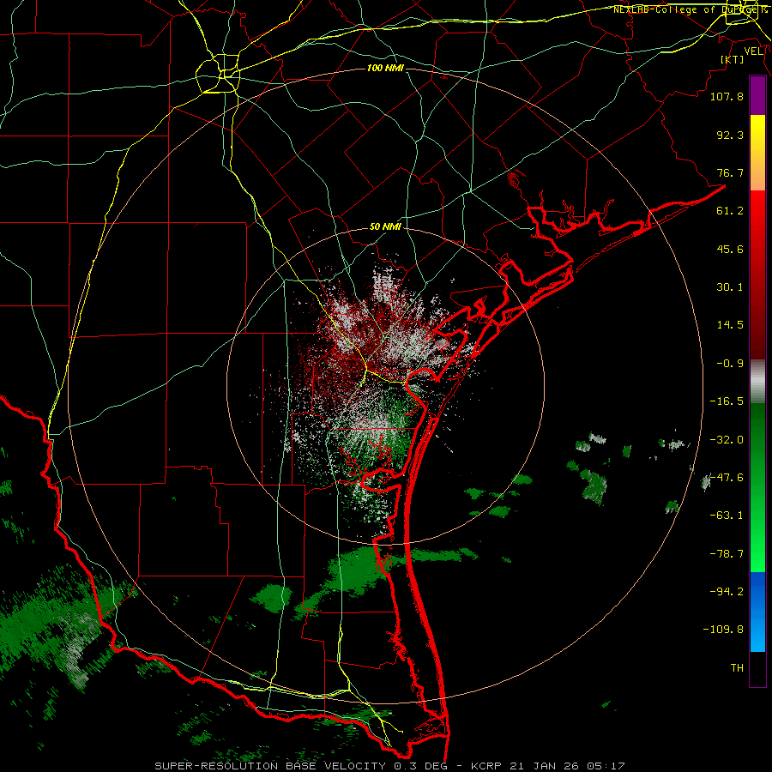Select the -16.5 legend value

(727, 401)
